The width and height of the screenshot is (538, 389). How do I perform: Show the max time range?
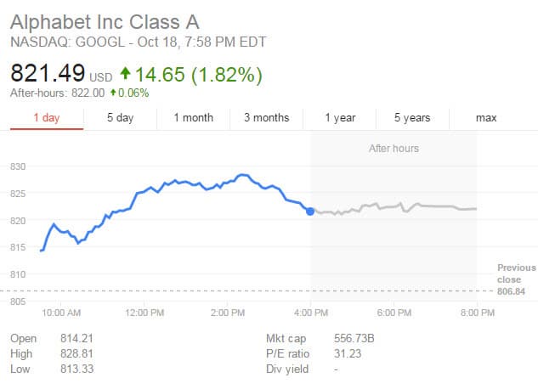click(486, 118)
